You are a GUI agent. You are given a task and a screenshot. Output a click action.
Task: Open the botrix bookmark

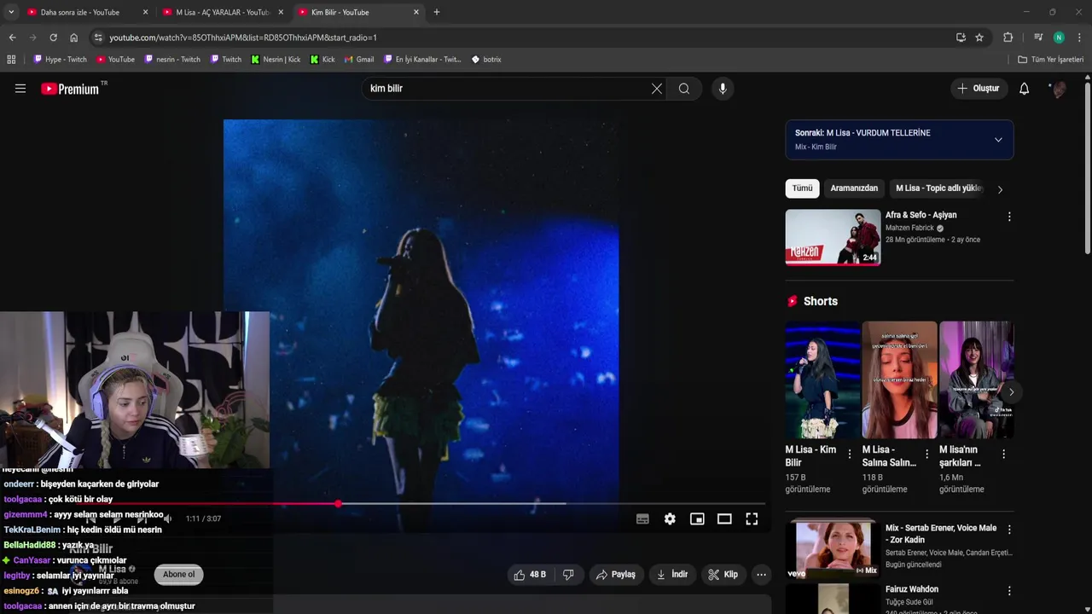(x=486, y=60)
